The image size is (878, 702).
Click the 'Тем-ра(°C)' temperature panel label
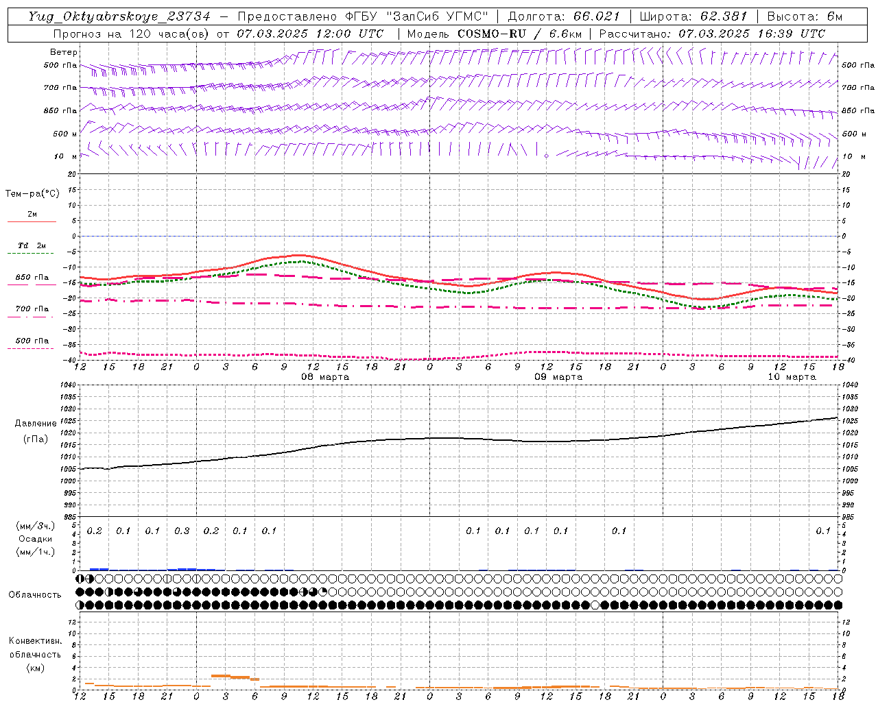32,194
